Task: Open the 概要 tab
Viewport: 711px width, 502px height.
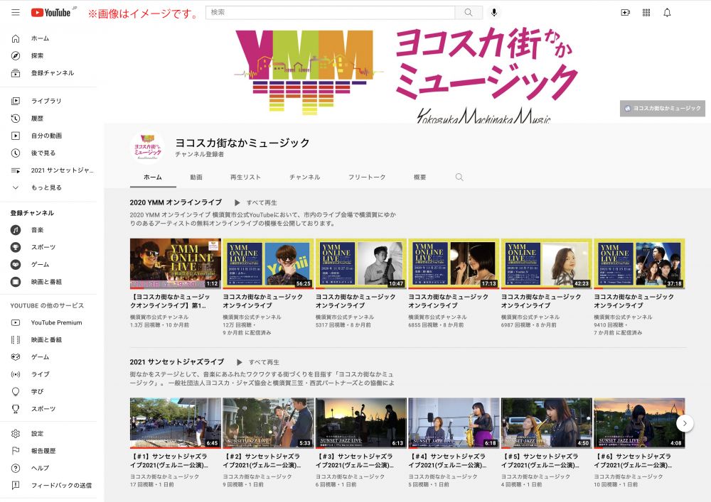Action: [x=420, y=177]
